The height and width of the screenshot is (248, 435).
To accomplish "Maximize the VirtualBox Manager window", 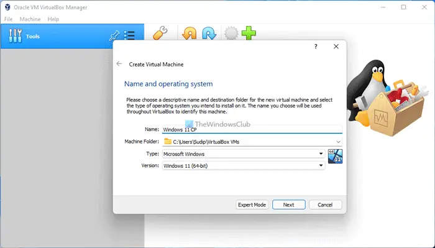I will (404, 7).
